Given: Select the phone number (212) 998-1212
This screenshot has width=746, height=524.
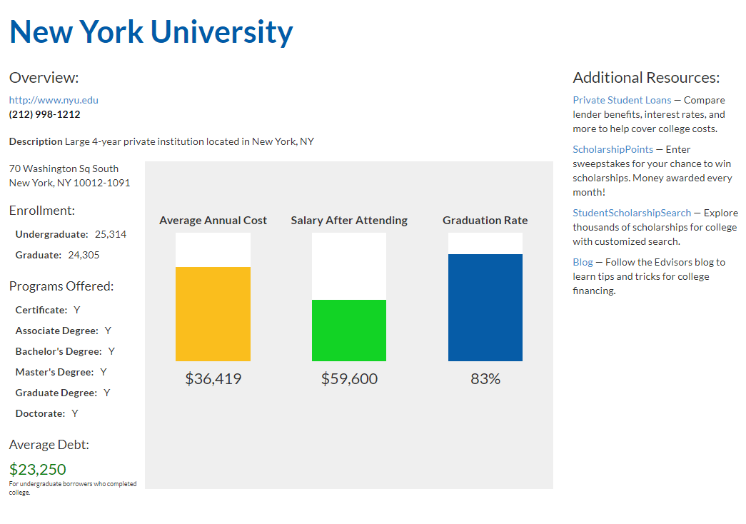Looking at the screenshot, I should tap(45, 114).
